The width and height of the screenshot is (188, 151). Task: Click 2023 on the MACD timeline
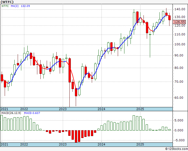click(63, 144)
